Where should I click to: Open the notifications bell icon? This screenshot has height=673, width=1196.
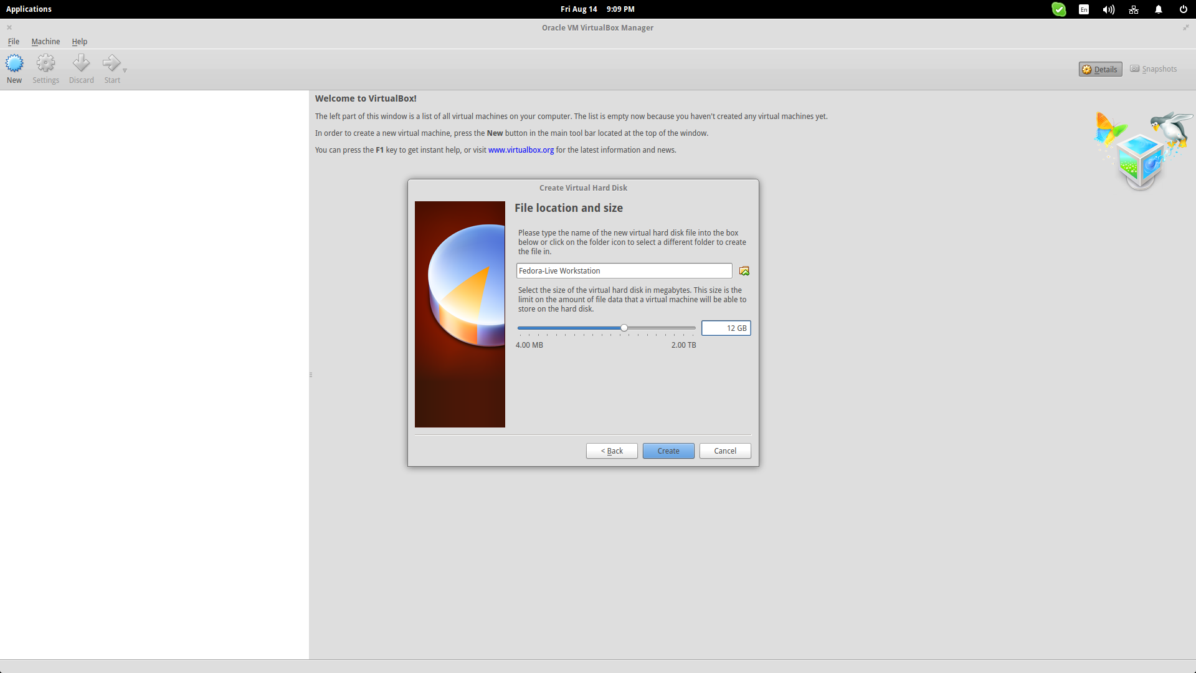[x=1159, y=9]
